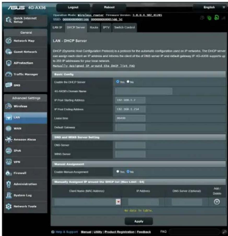Open the IPTV tab

pyautogui.click(x=106, y=28)
